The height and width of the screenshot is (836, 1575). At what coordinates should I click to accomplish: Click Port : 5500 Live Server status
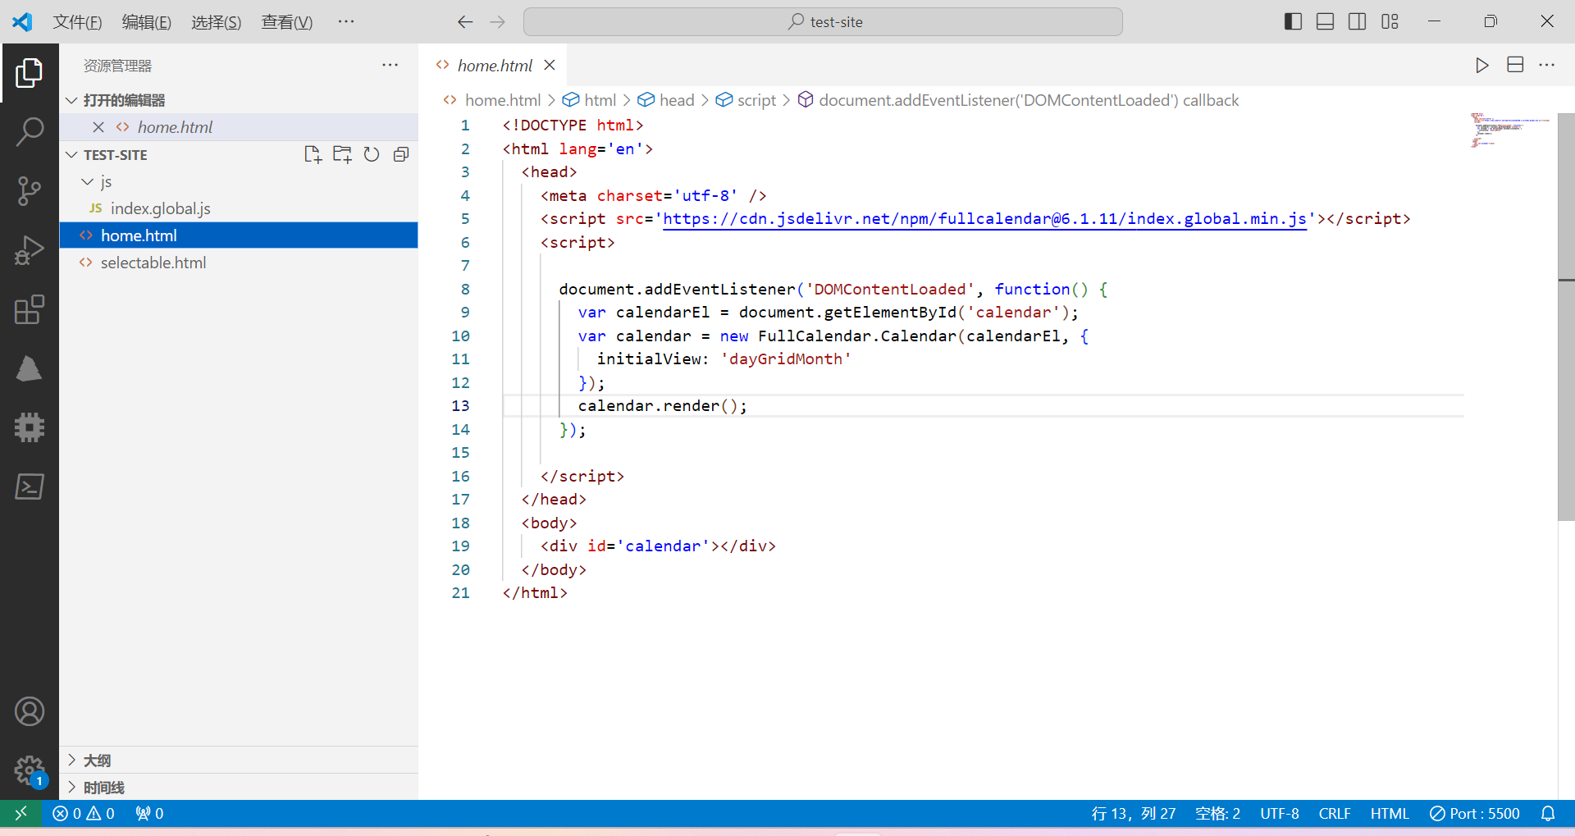tap(1475, 813)
